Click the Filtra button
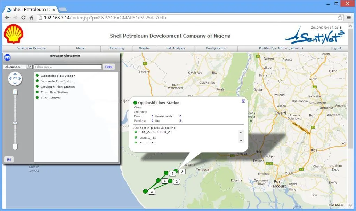Viewport: 356px width, 211px height. coord(109,67)
